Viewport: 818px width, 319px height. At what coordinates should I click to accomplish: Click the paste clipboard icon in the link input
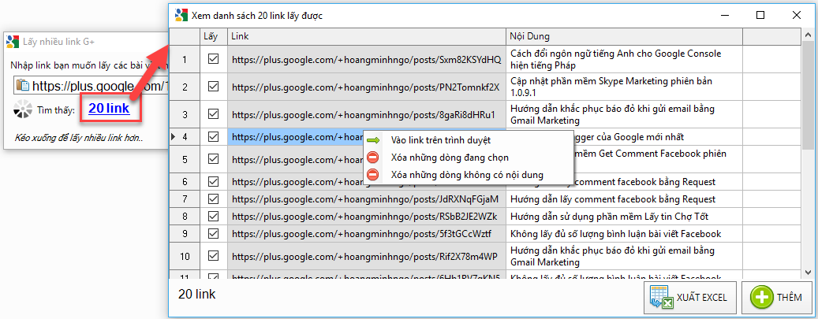(24, 86)
